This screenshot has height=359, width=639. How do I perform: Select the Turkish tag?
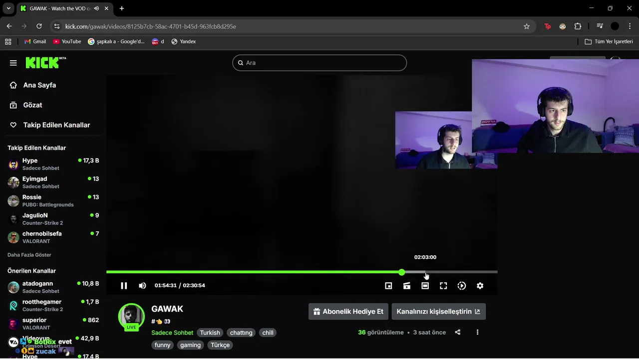click(x=210, y=333)
